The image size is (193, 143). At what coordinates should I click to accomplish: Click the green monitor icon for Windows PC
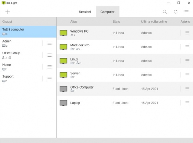(63, 33)
